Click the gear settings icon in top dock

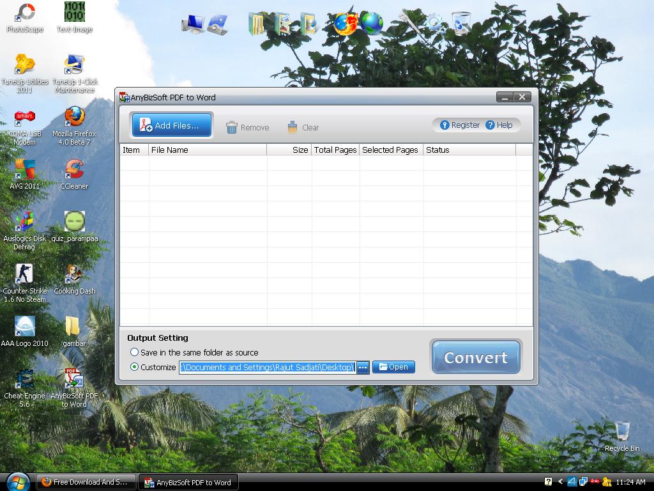(x=435, y=24)
